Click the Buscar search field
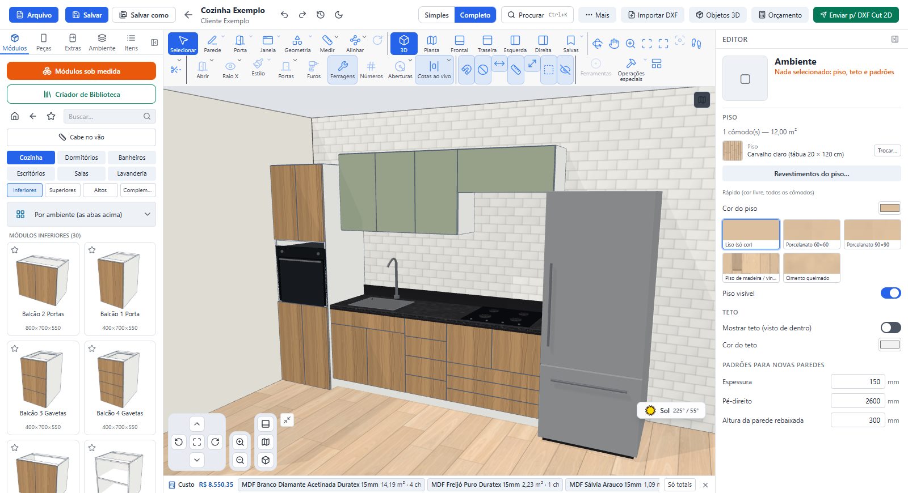The image size is (908, 493). [109, 116]
